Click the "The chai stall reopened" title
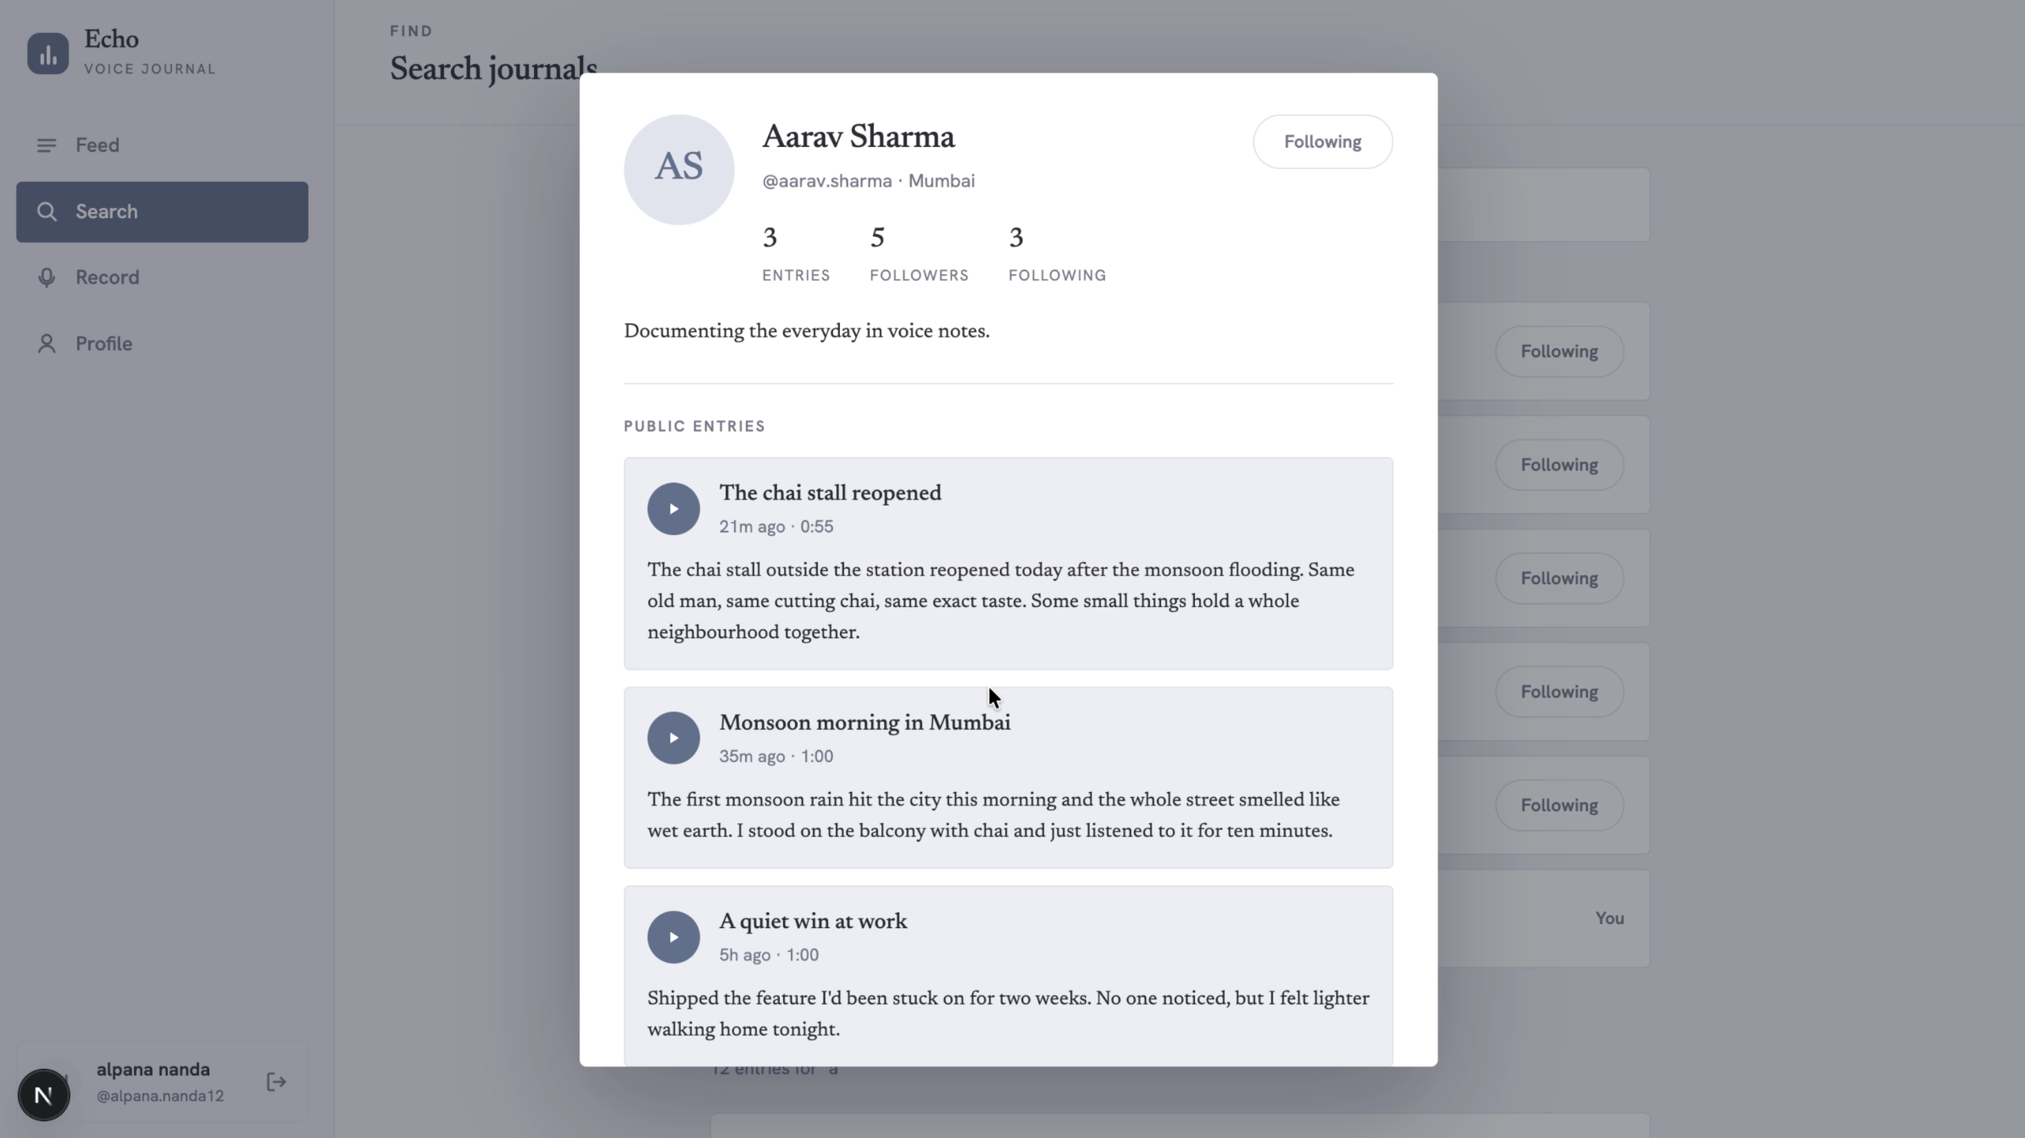Screen dimensions: 2025x1138 pyautogui.click(x=830, y=494)
